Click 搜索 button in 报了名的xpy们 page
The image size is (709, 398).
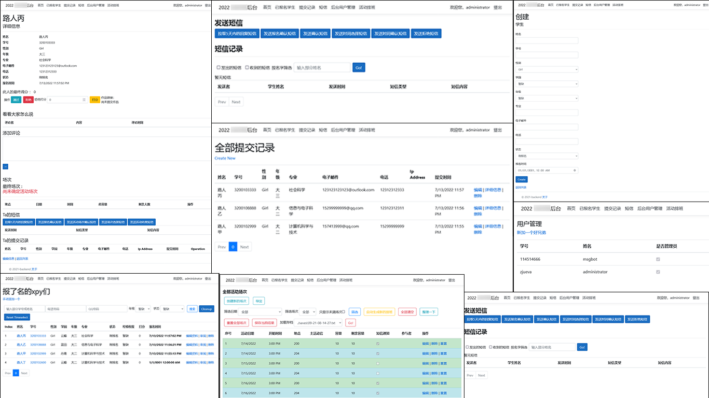(192, 309)
